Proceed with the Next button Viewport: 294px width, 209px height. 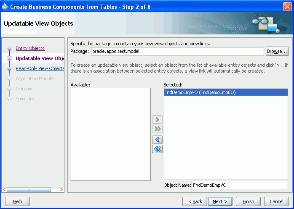[220, 201]
